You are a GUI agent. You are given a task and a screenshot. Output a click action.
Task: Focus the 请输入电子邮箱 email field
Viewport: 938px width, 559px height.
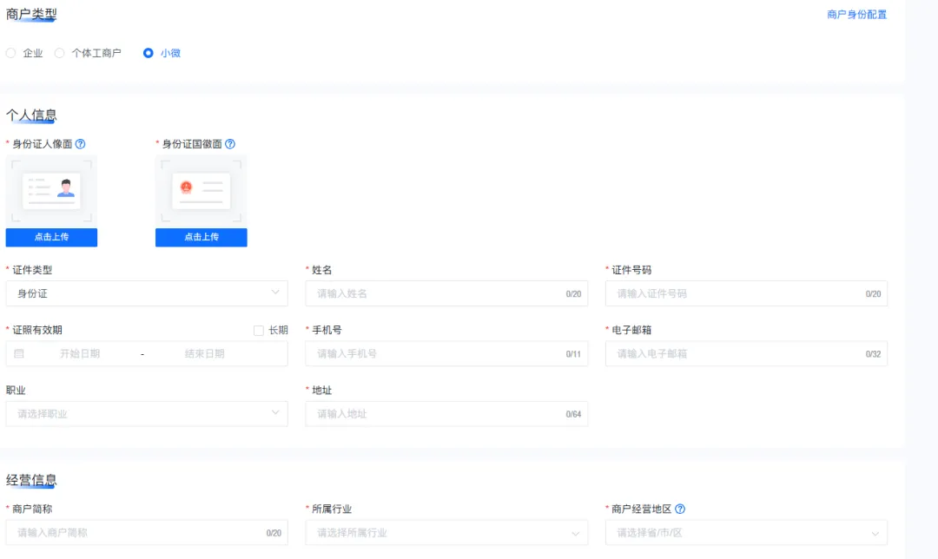(x=746, y=354)
